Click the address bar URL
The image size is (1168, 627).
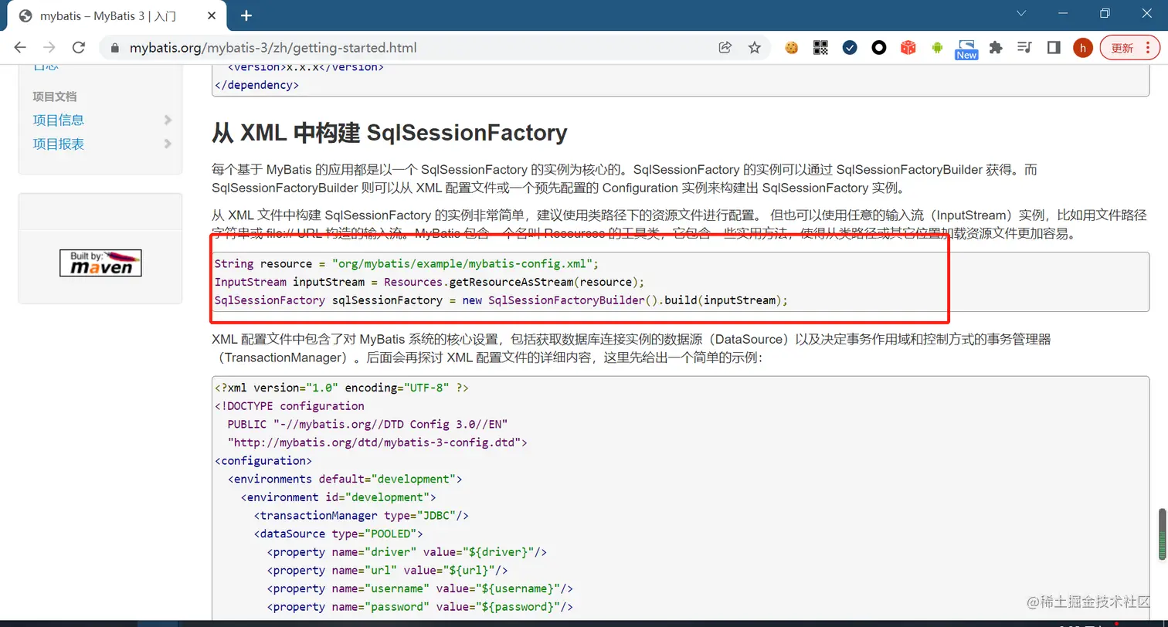tap(273, 48)
